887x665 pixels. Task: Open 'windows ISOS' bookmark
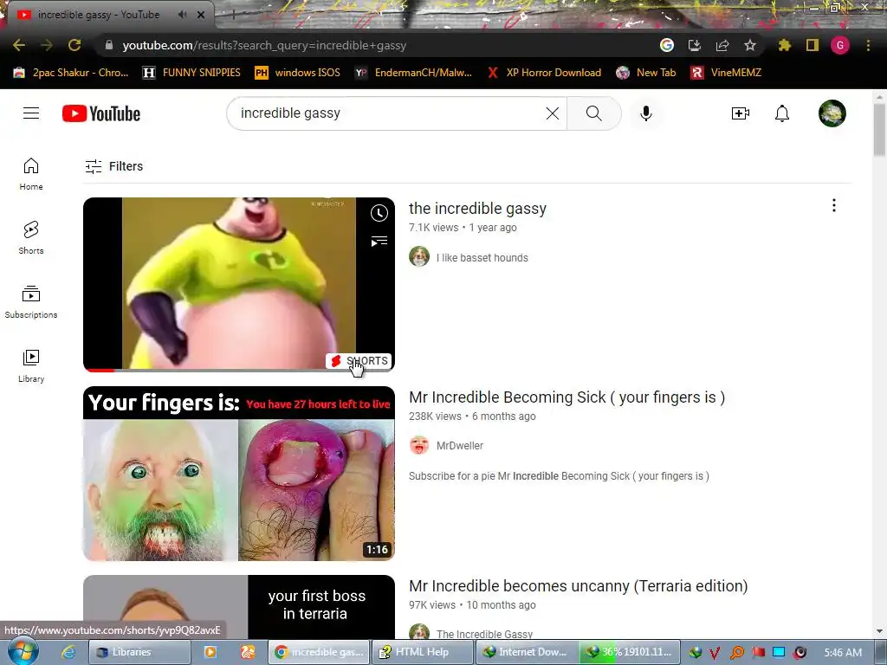298,73
